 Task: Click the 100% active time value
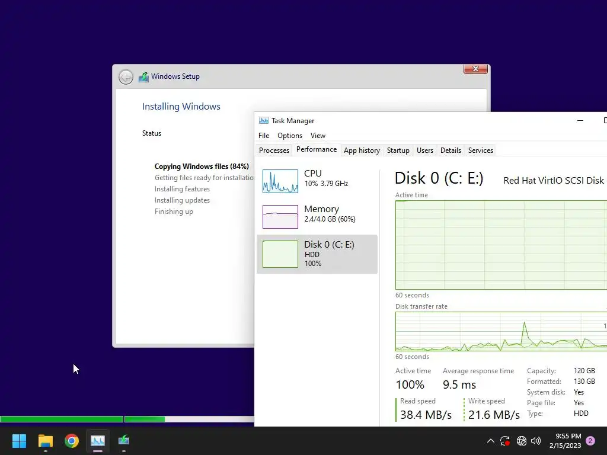tap(410, 385)
